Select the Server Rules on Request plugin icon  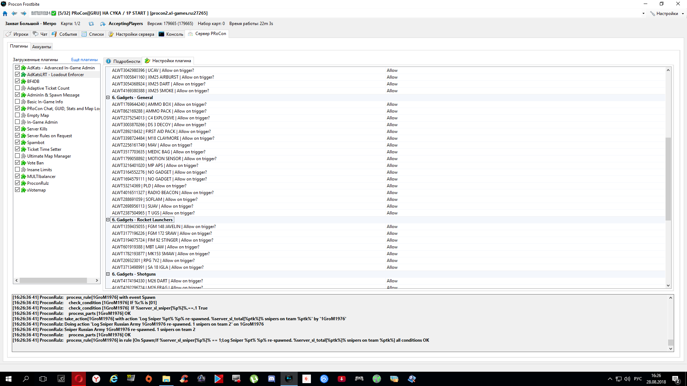tap(24, 136)
